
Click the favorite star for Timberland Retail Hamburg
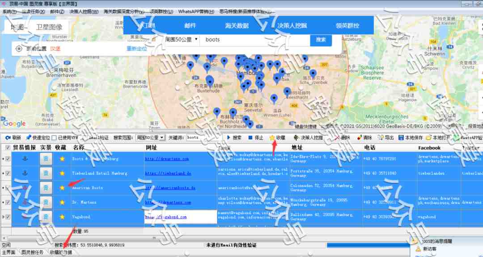pos(62,174)
